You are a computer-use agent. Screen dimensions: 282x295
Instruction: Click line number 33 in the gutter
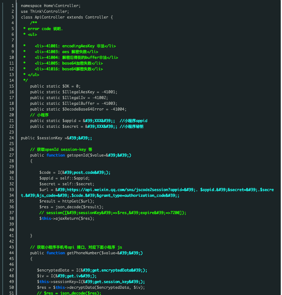click(x=11, y=190)
